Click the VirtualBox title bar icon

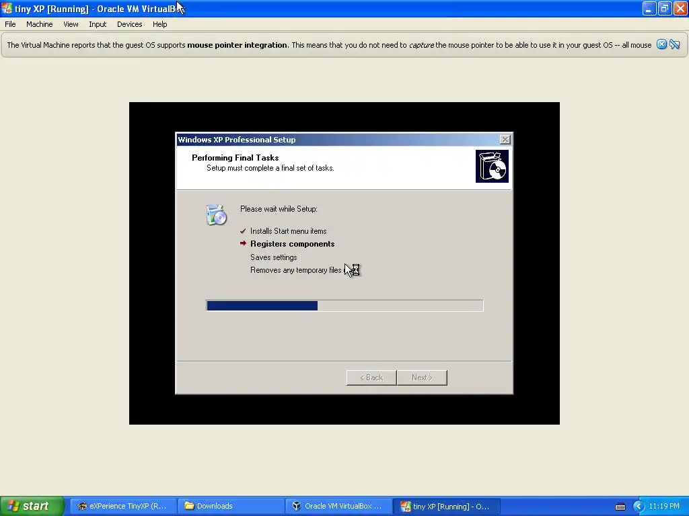pyautogui.click(x=7, y=8)
